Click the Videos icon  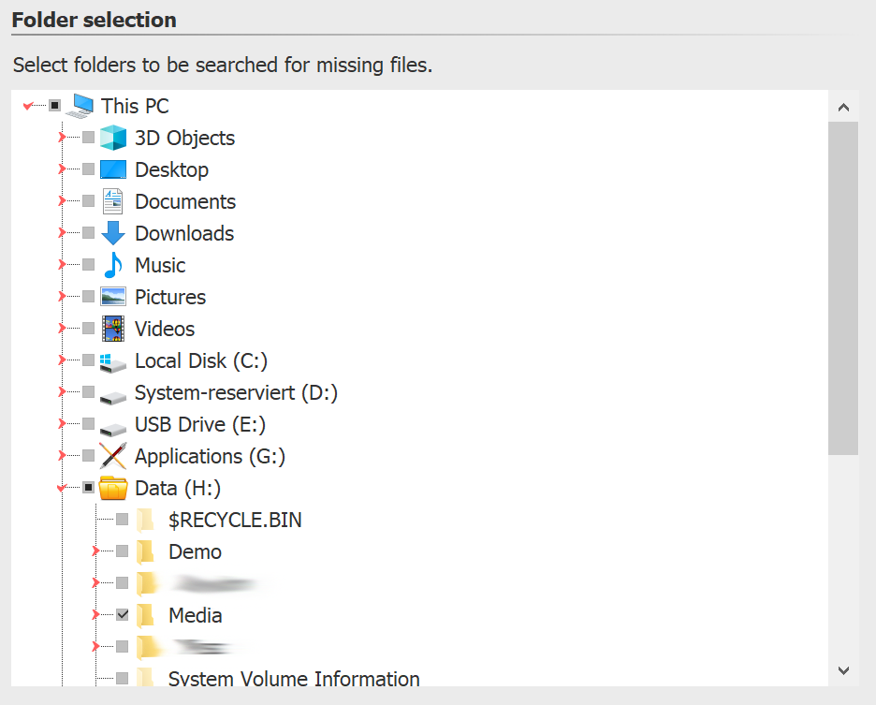pos(113,328)
